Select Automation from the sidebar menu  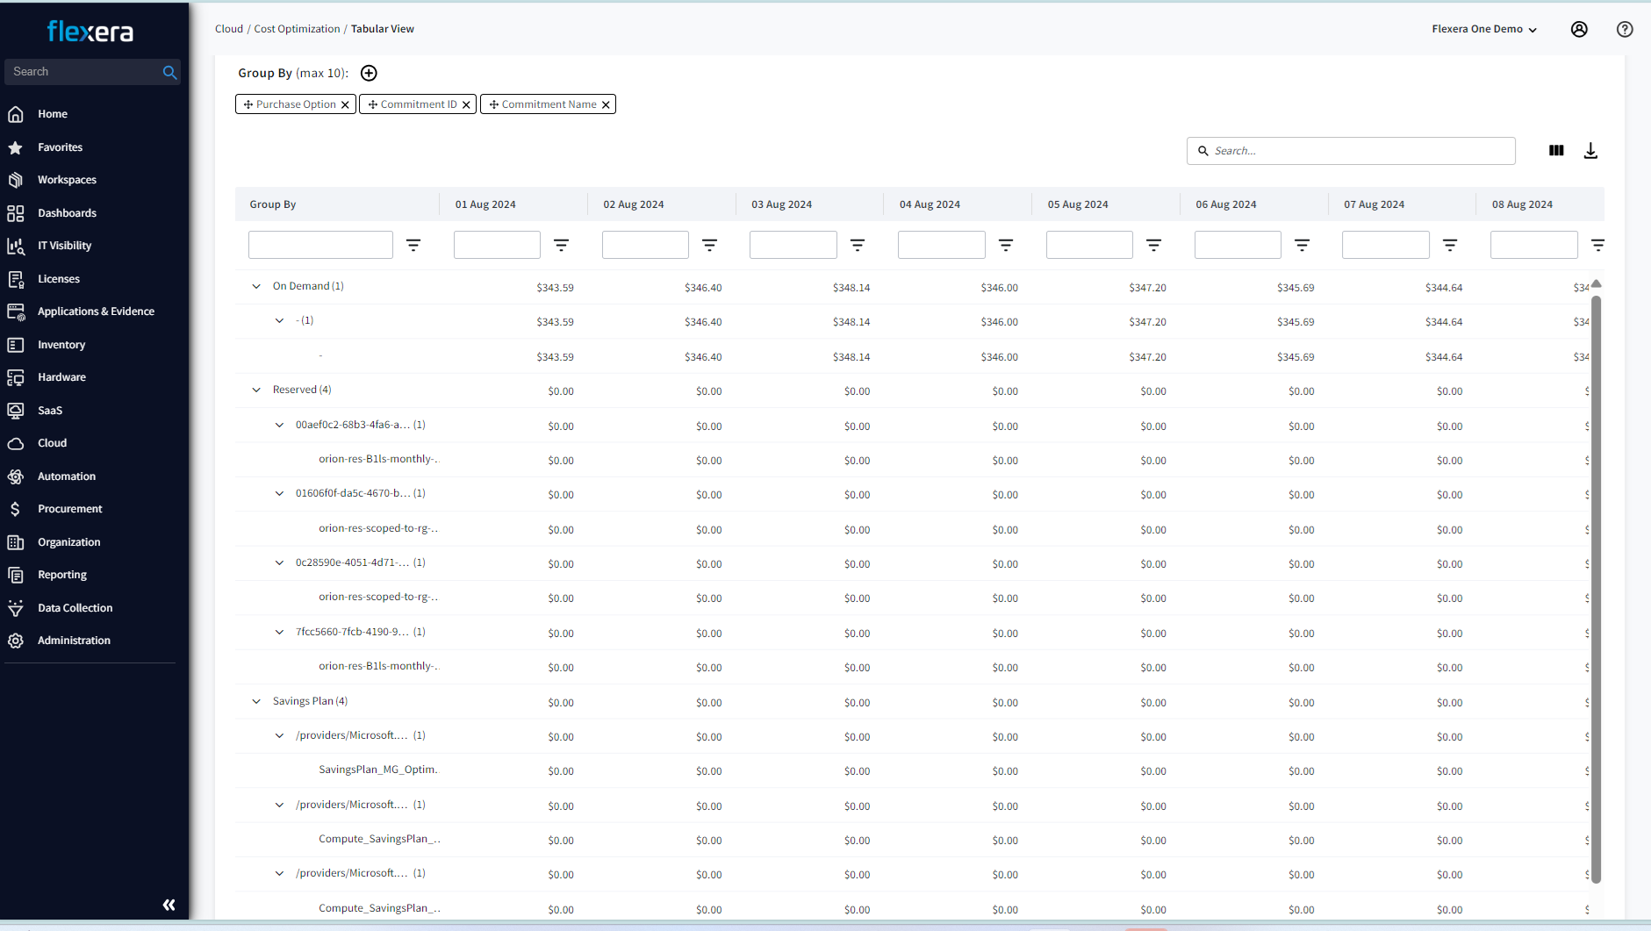click(x=67, y=476)
